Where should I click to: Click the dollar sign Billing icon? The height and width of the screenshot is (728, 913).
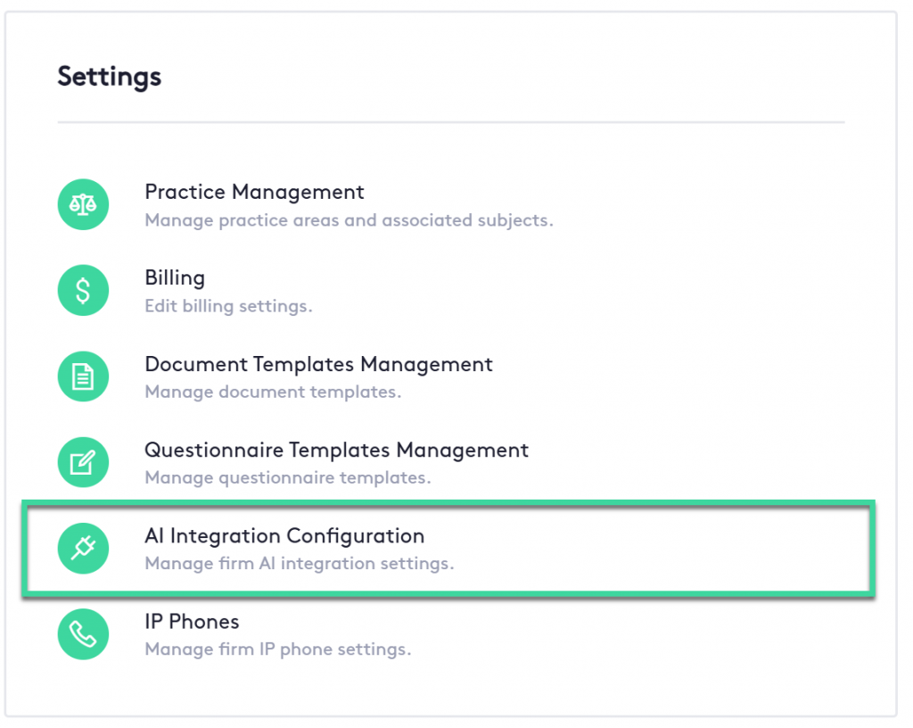[x=83, y=291]
